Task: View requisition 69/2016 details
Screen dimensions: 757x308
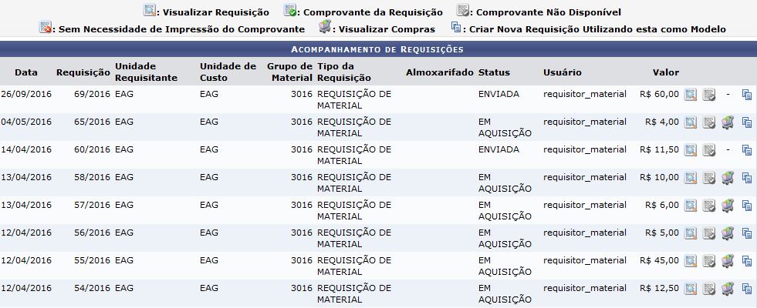Action: click(x=691, y=95)
